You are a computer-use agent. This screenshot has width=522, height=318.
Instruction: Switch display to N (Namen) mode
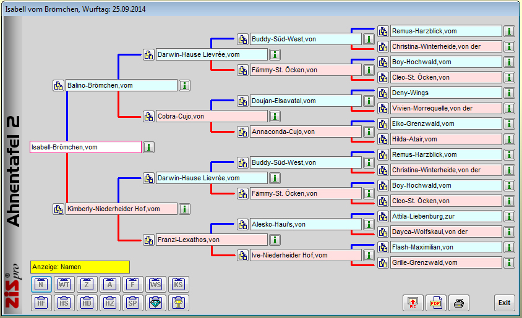tap(40, 284)
